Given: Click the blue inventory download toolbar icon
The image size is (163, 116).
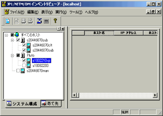Looking at the screenshot, I should click(x=40, y=21).
